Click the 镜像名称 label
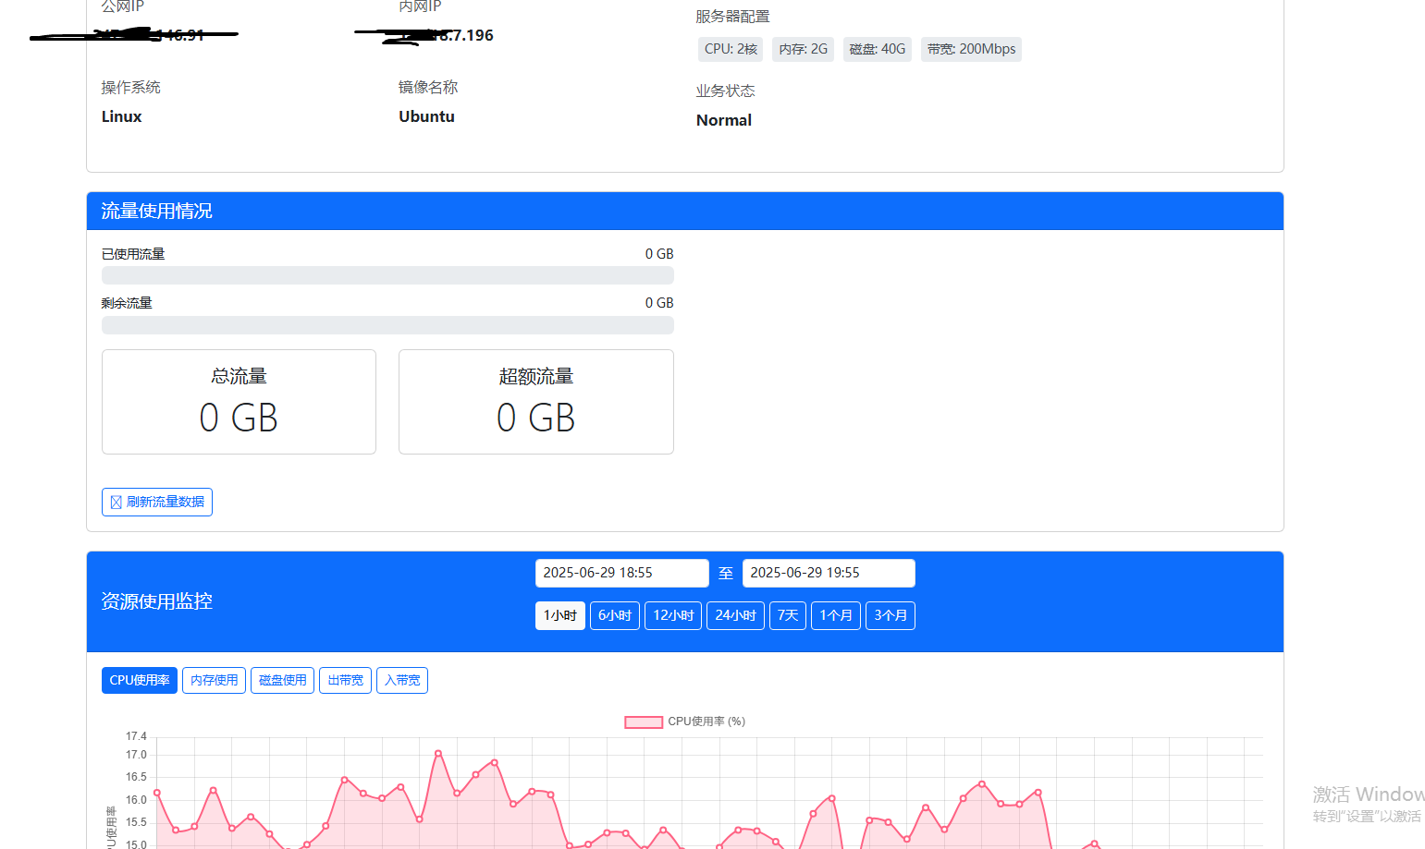This screenshot has width=1425, height=849. (428, 88)
